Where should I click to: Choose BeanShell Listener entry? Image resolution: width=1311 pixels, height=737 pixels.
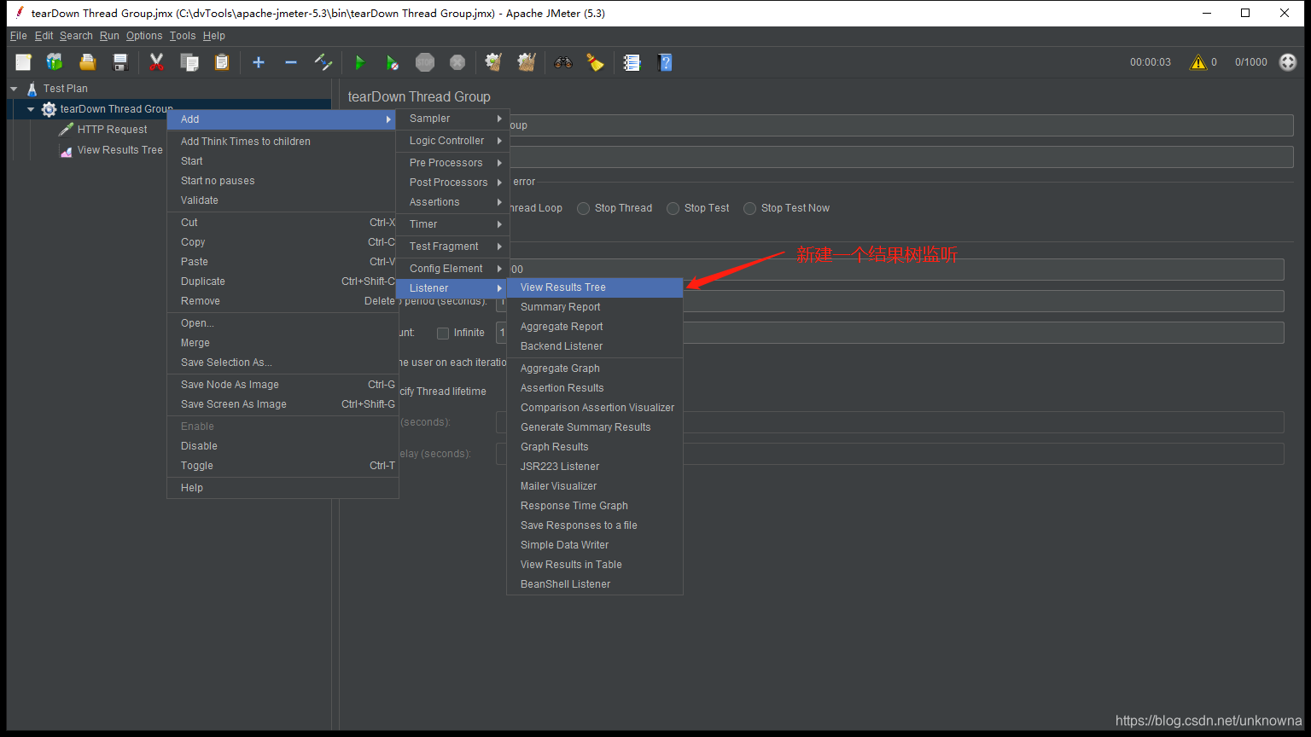coord(595,584)
